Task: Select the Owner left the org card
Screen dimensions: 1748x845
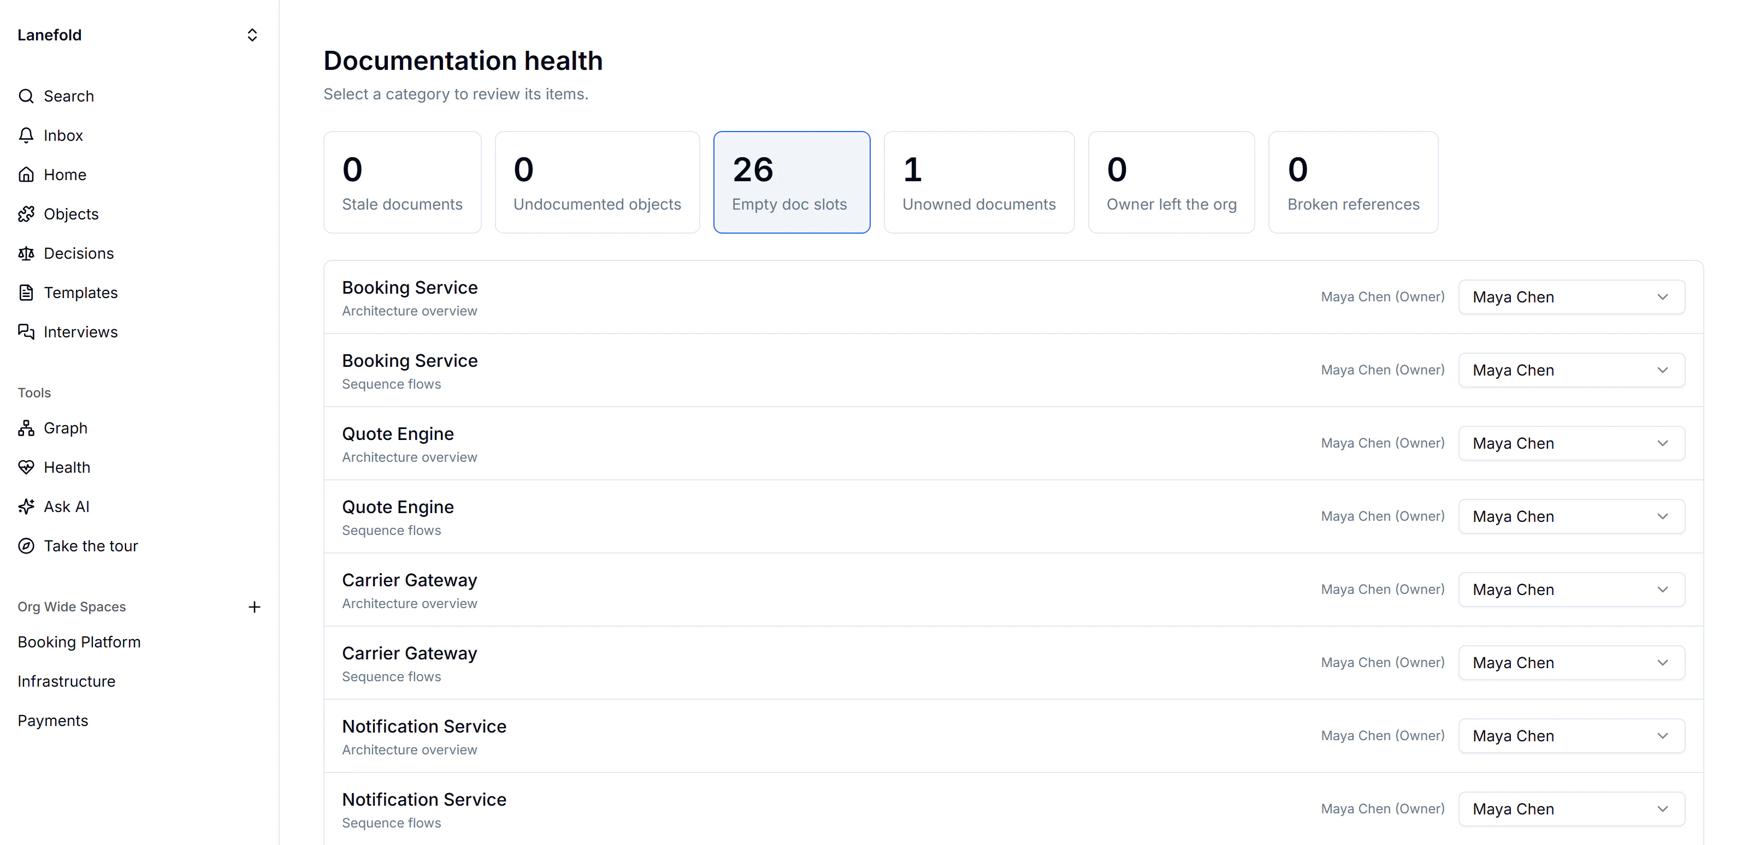Action: pyautogui.click(x=1171, y=182)
